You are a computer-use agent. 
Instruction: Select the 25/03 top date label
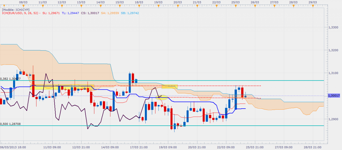click(235, 2)
